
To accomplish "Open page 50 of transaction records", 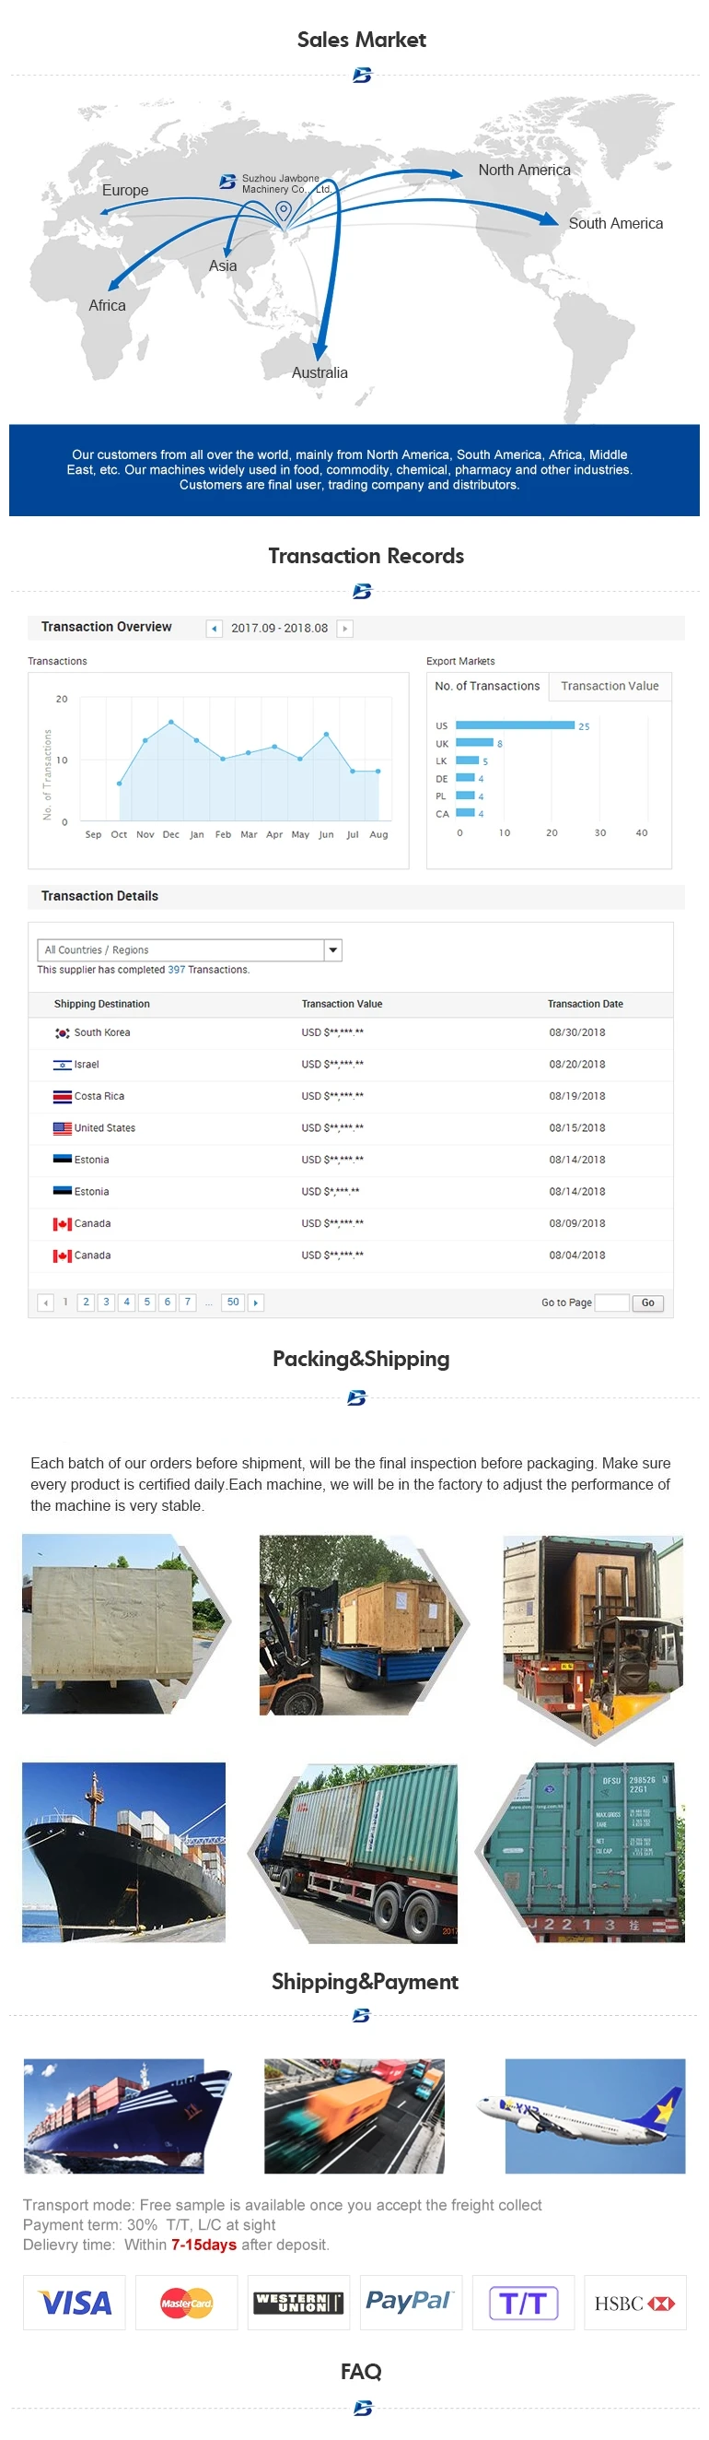I will [233, 1302].
